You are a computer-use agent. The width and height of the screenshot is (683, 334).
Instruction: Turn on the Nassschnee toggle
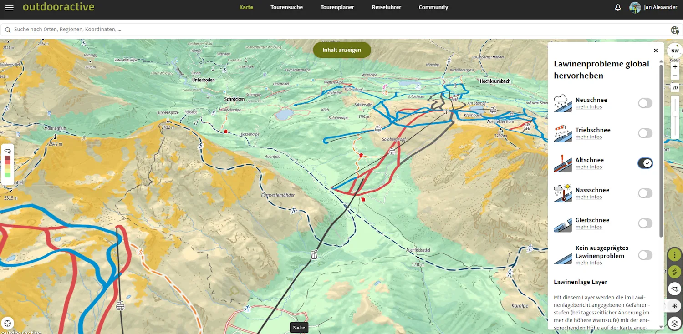coord(645,193)
